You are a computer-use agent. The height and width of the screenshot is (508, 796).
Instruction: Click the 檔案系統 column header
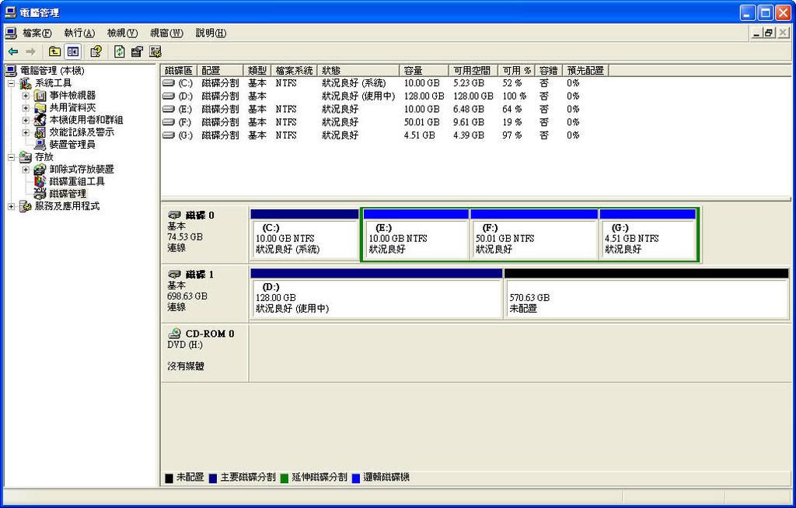tap(295, 70)
